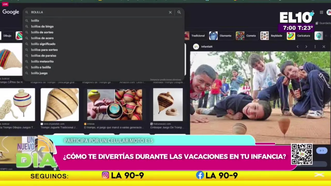331x186 pixels.
Task: Click the InfantiaN source name in preview
Action: (x=207, y=47)
